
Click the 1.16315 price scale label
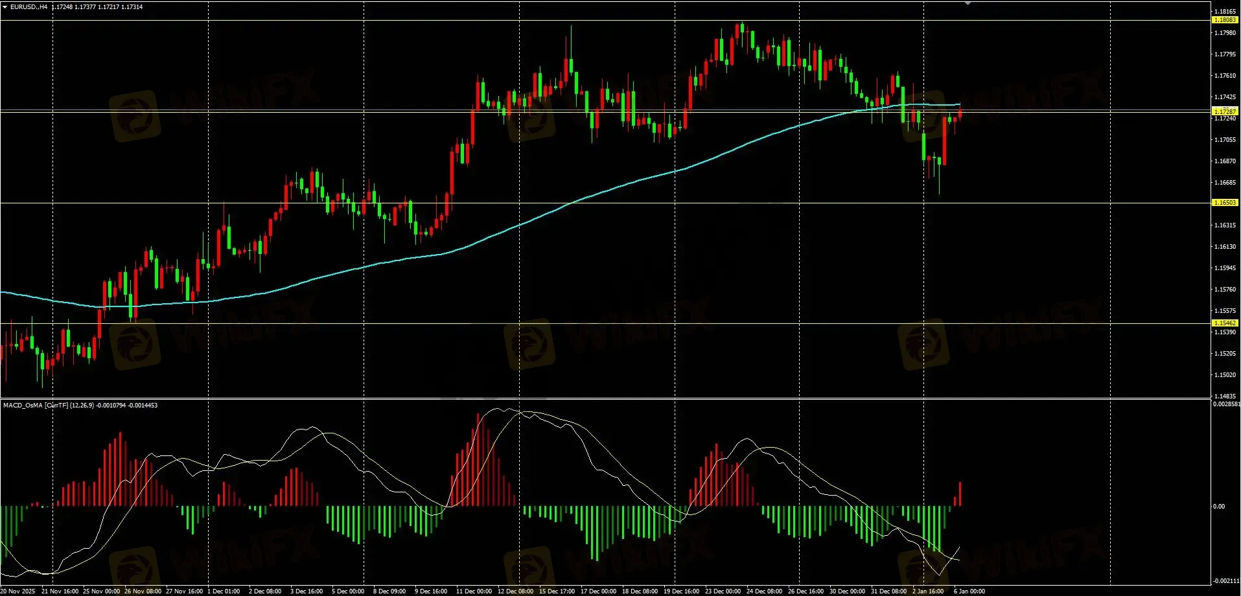[1225, 225]
